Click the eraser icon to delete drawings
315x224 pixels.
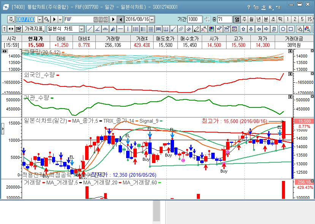196,29
